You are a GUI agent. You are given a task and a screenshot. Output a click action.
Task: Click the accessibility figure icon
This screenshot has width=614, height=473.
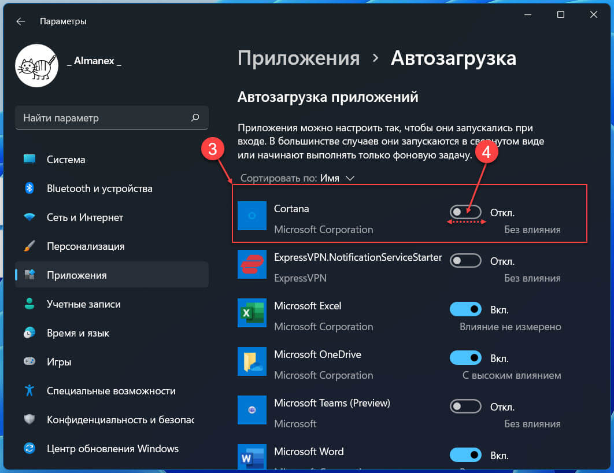[29, 390]
